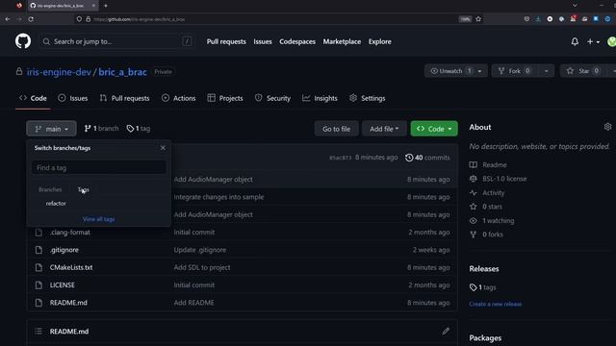Open 1 tags under Releases
This screenshot has width=616, height=346.
(483, 287)
